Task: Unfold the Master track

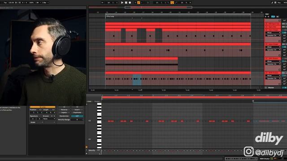Action: (x=266, y=88)
